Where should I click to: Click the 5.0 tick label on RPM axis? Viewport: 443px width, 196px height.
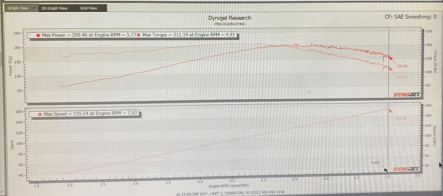tap(263, 180)
